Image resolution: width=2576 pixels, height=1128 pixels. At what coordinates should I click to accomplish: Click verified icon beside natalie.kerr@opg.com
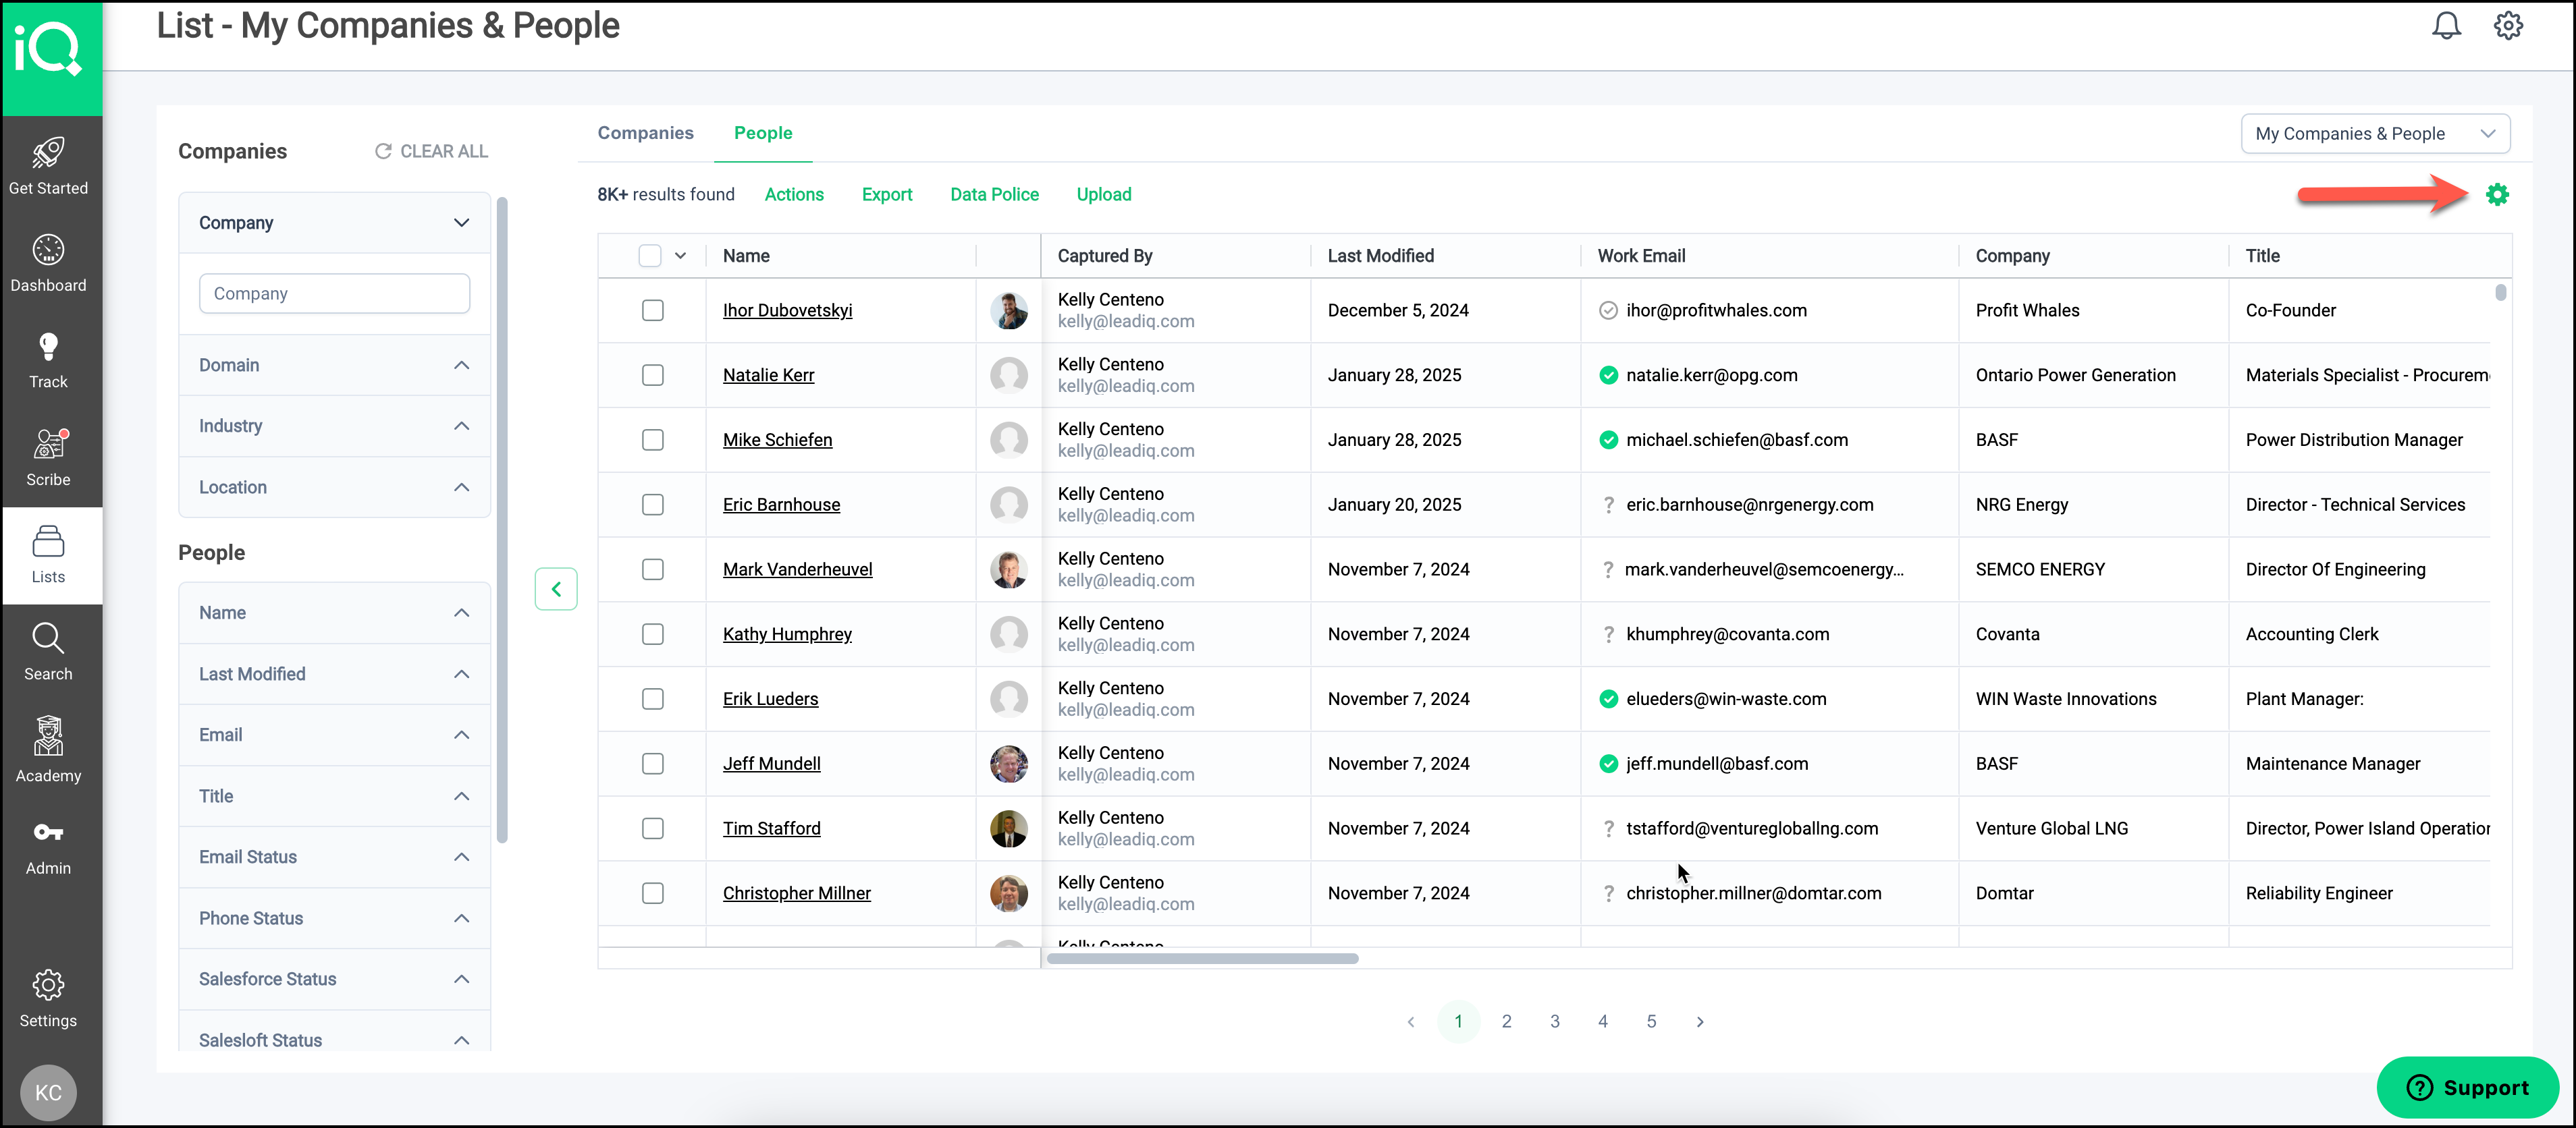[x=1608, y=376]
